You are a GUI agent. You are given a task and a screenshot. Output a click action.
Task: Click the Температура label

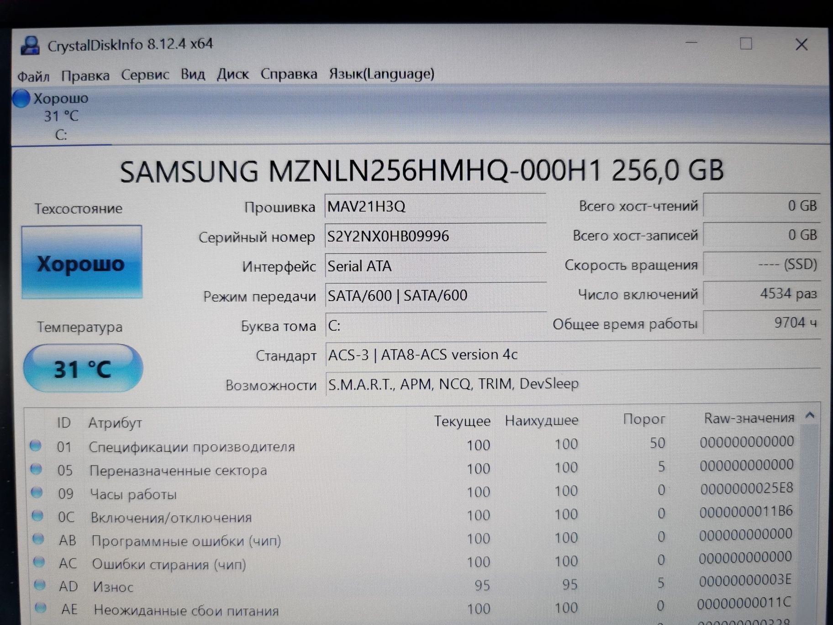point(79,327)
